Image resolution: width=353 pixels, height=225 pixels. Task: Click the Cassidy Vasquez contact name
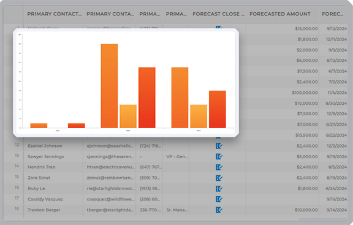tap(45, 199)
